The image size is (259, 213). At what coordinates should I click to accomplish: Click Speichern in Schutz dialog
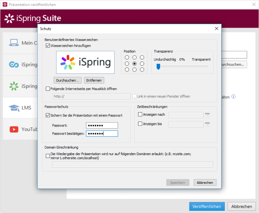pyautogui.click(x=178, y=182)
